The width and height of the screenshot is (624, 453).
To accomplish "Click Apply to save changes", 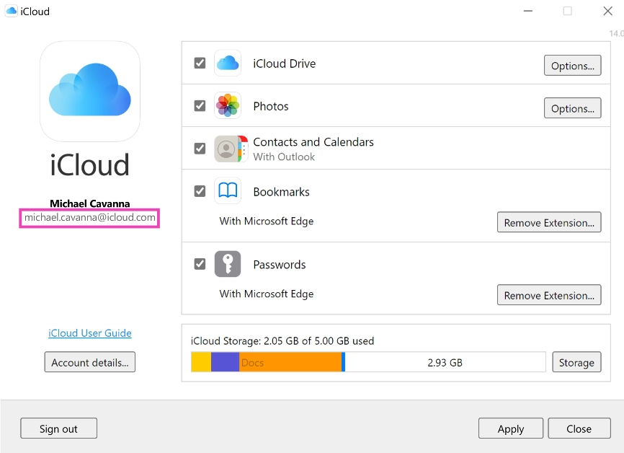I will coord(511,428).
